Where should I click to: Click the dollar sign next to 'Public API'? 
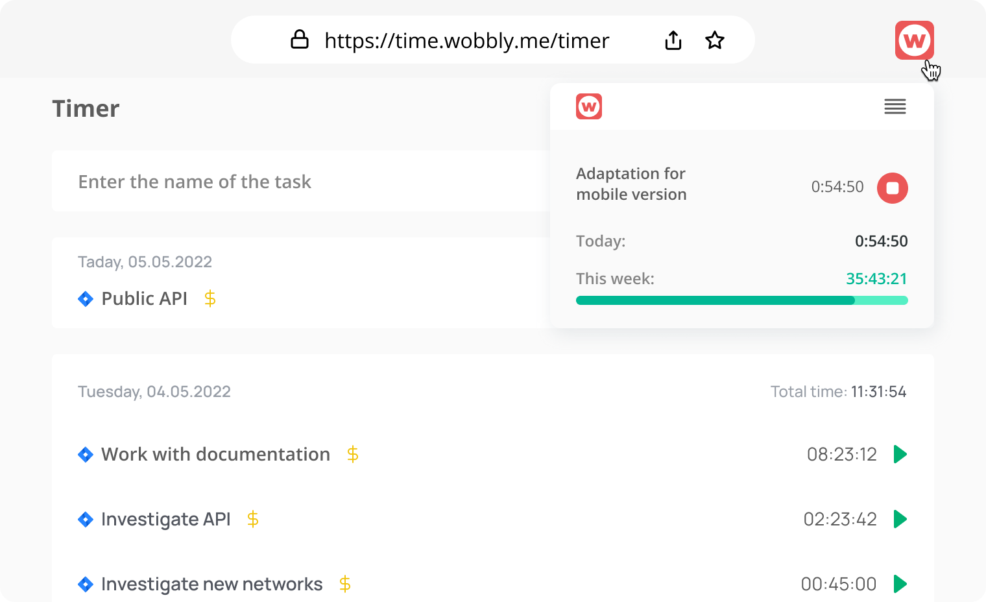point(210,299)
